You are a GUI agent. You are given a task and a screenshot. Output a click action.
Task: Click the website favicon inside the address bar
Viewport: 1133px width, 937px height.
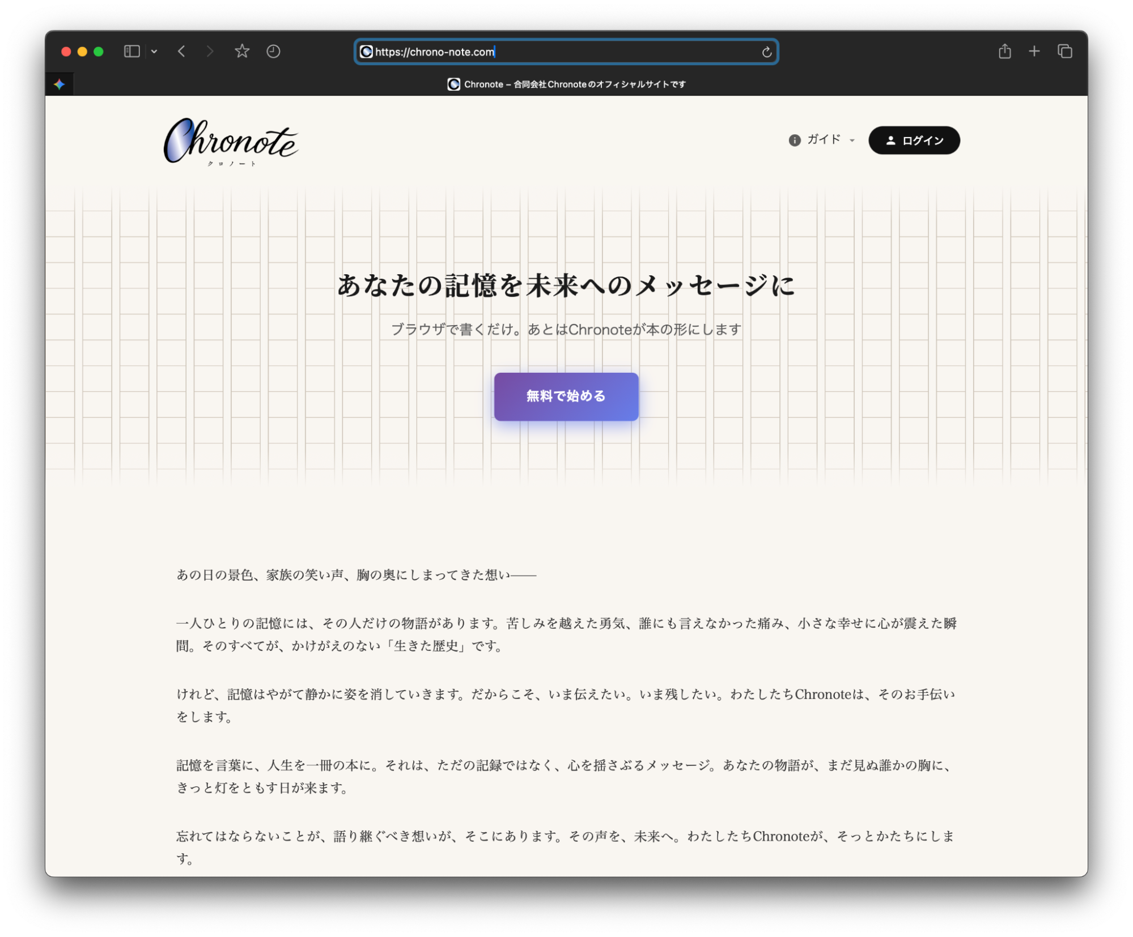(x=366, y=52)
